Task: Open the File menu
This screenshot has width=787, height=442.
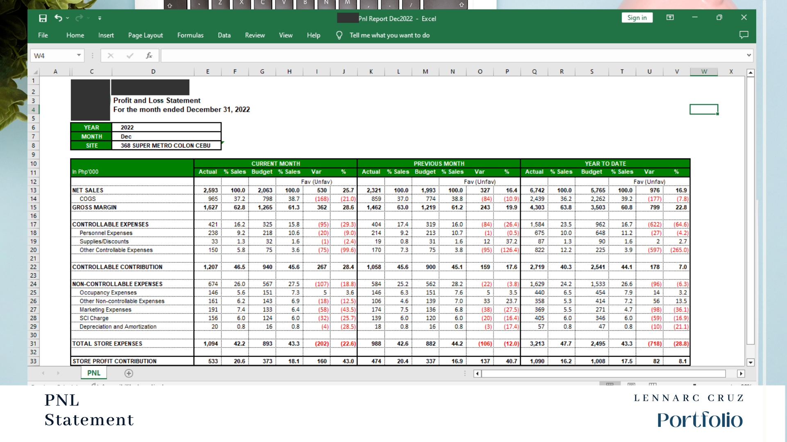Action: coord(43,35)
